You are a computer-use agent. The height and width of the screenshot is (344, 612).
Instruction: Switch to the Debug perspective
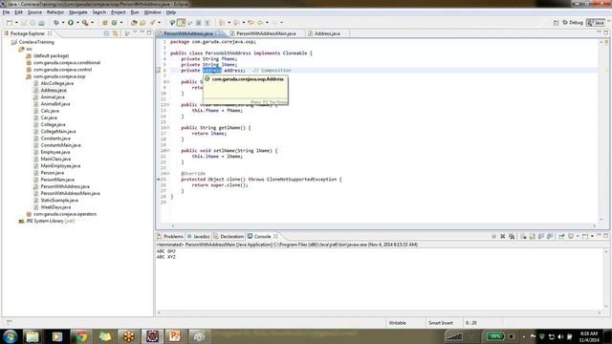tap(573, 23)
